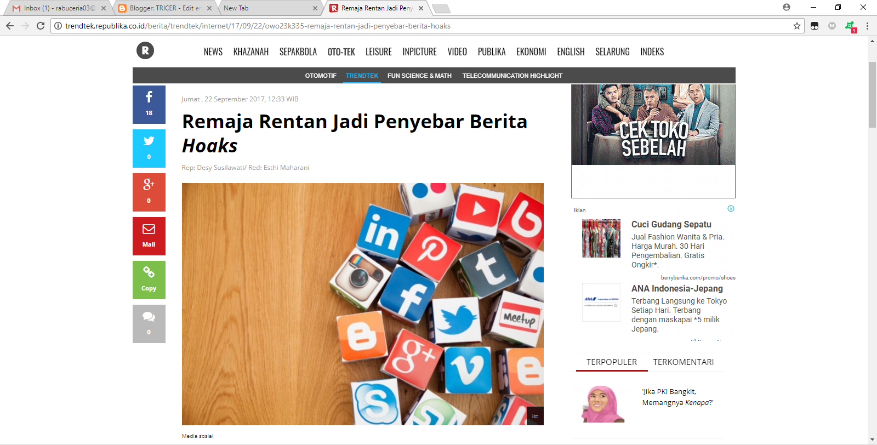The image size is (877, 445).
Task: Open a new browser tab
Action: pyautogui.click(x=441, y=8)
